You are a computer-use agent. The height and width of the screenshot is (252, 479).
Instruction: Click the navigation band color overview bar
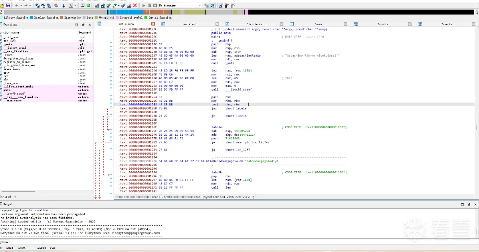(239, 12)
